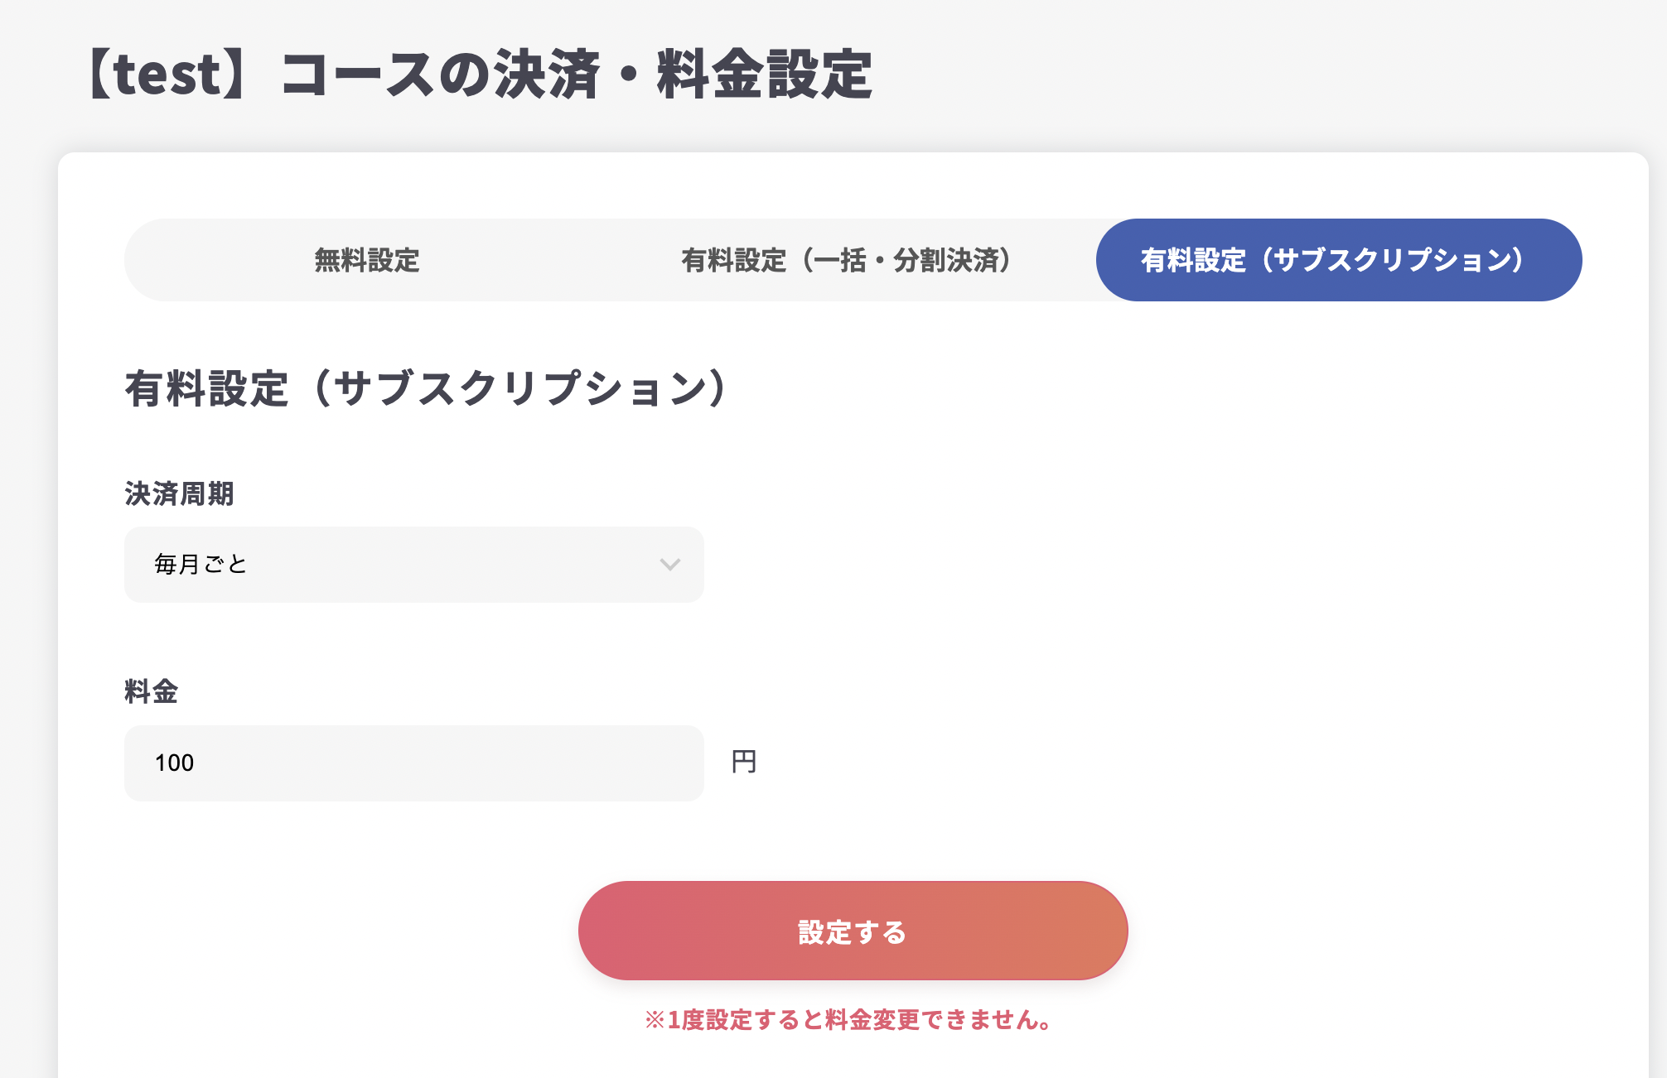Screen dimensions: 1667x1078
Task: Click the ※ mark at the start of the warning
Action: point(655,1020)
